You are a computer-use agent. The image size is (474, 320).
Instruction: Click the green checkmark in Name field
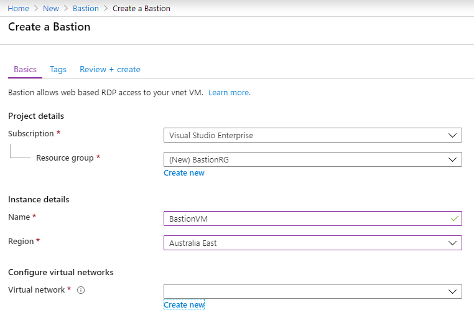click(454, 219)
